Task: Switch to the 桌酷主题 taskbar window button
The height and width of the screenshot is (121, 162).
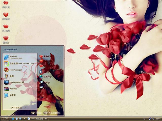Action: click(x=38, y=119)
